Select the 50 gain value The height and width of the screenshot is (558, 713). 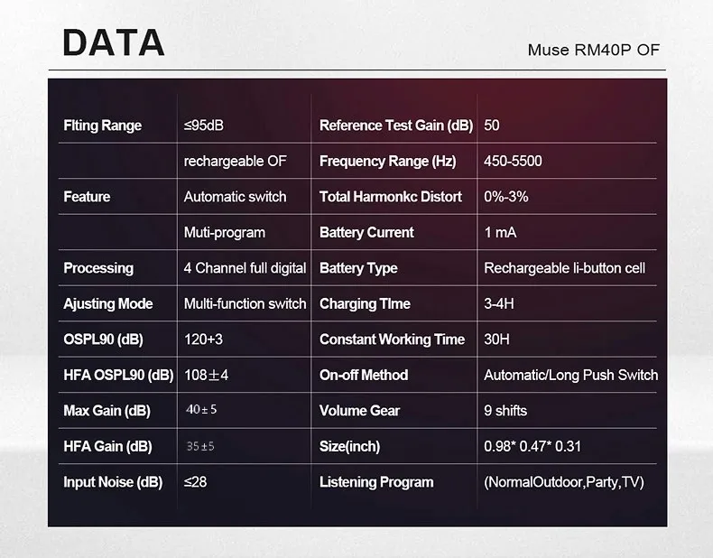(x=492, y=126)
